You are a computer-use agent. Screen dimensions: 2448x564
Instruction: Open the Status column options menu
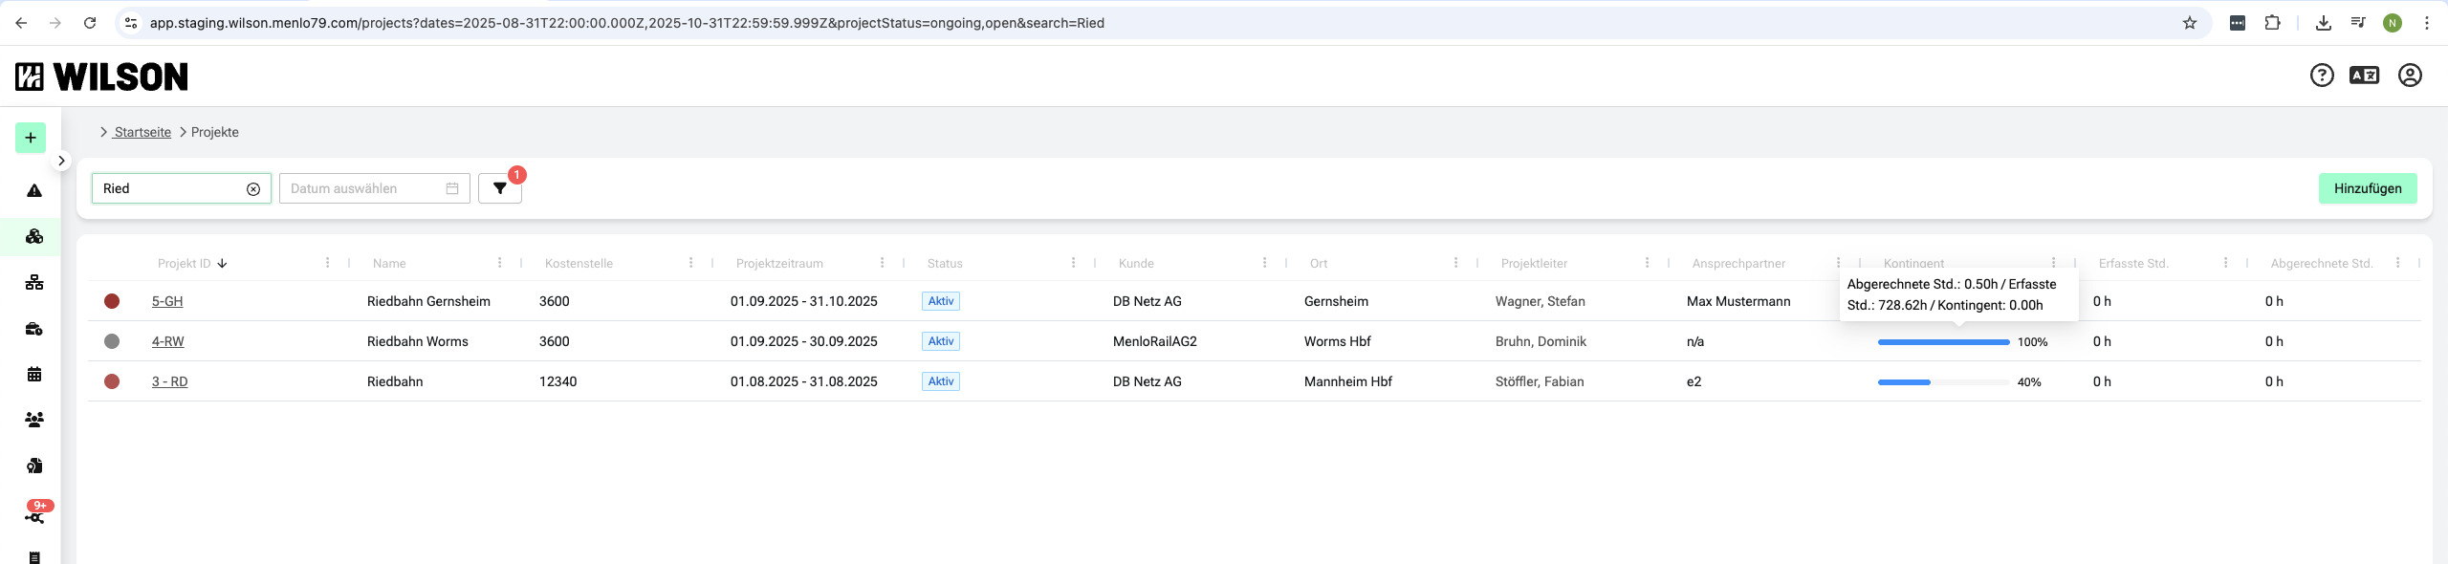point(1073,263)
